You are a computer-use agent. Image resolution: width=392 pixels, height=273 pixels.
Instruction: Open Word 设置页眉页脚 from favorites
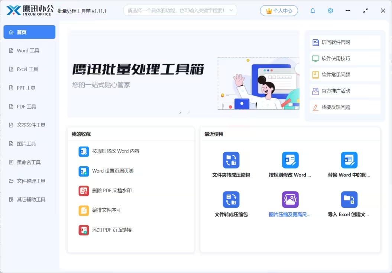pyautogui.click(x=84, y=171)
